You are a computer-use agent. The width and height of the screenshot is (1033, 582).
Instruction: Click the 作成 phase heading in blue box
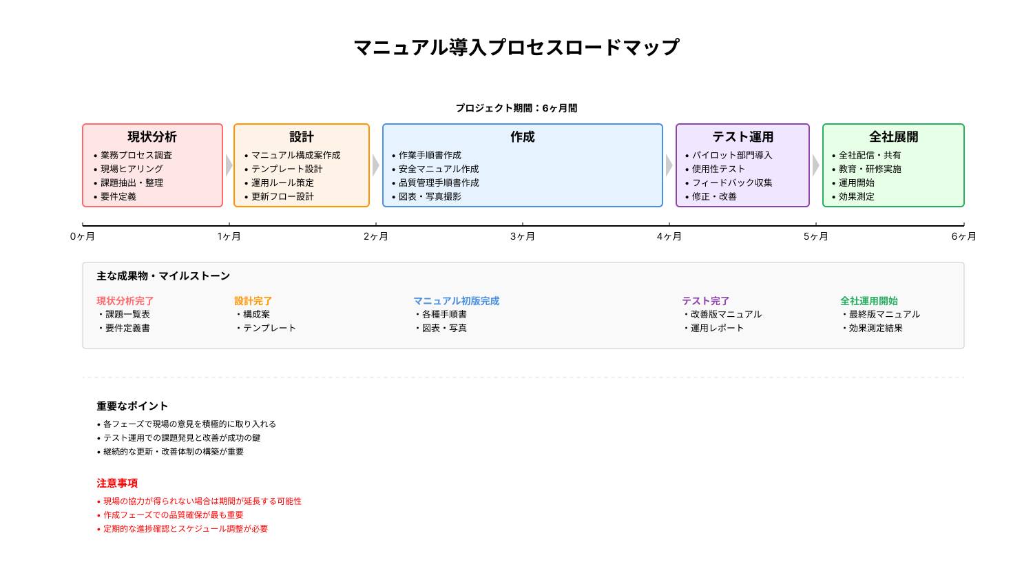pyautogui.click(x=523, y=137)
